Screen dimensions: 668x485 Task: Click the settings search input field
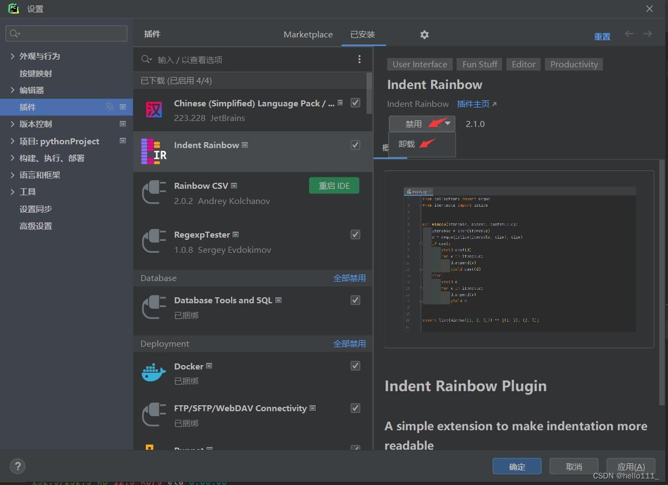click(x=66, y=34)
